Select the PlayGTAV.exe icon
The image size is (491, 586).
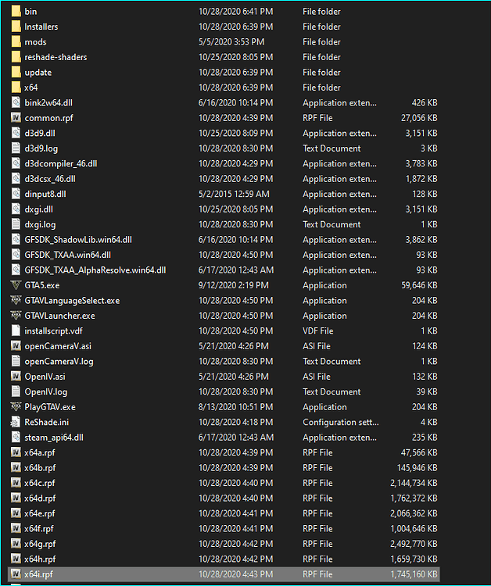pyautogui.click(x=16, y=406)
